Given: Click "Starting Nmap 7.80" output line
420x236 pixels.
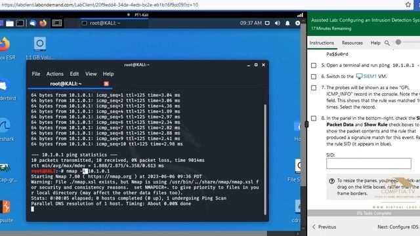Looking at the screenshot, I should [x=116, y=176].
